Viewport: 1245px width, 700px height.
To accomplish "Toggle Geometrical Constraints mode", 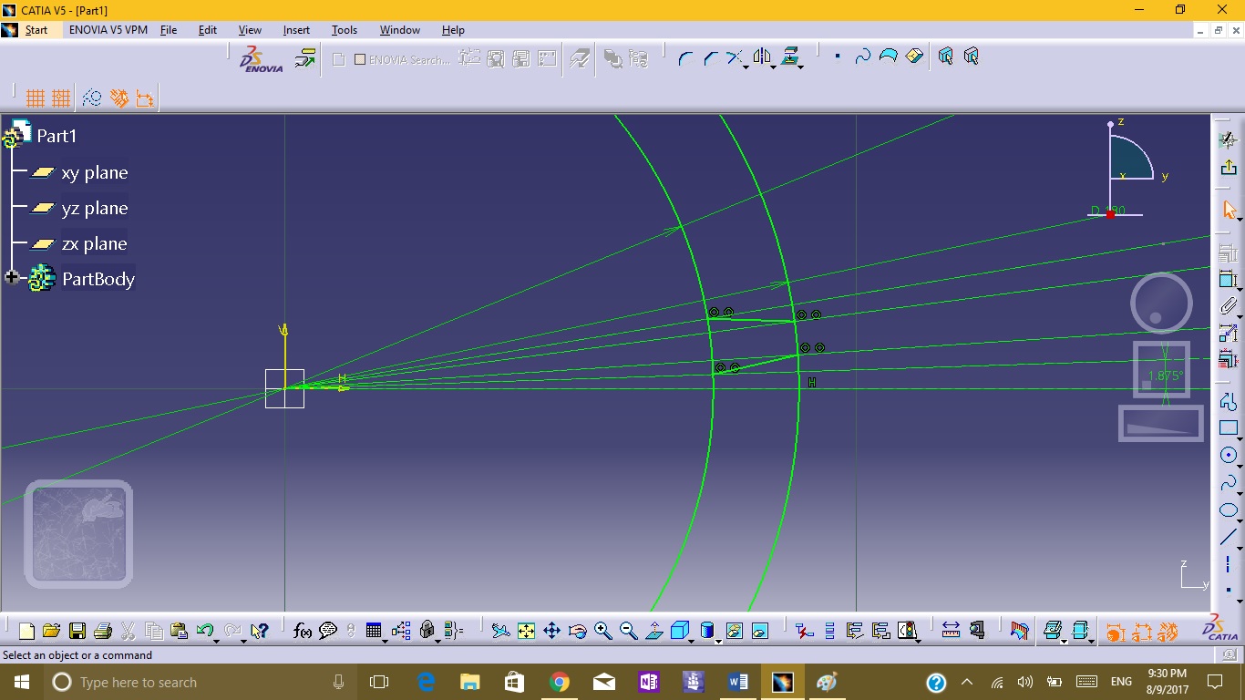I will click(118, 98).
